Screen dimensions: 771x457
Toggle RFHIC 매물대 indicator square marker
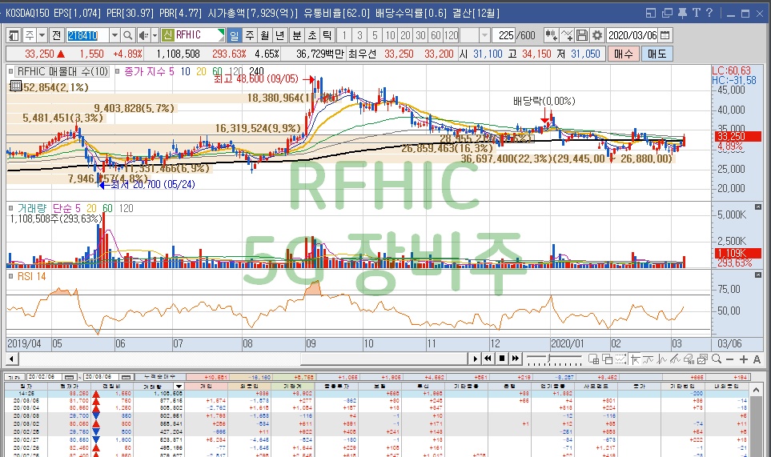(x=11, y=71)
